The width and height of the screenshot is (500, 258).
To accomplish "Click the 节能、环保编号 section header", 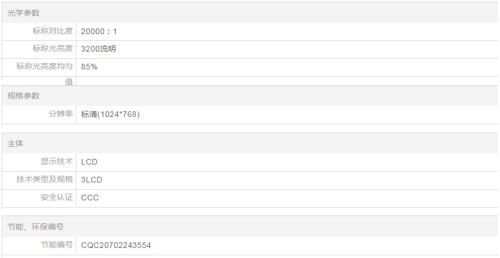I will pos(35,227).
